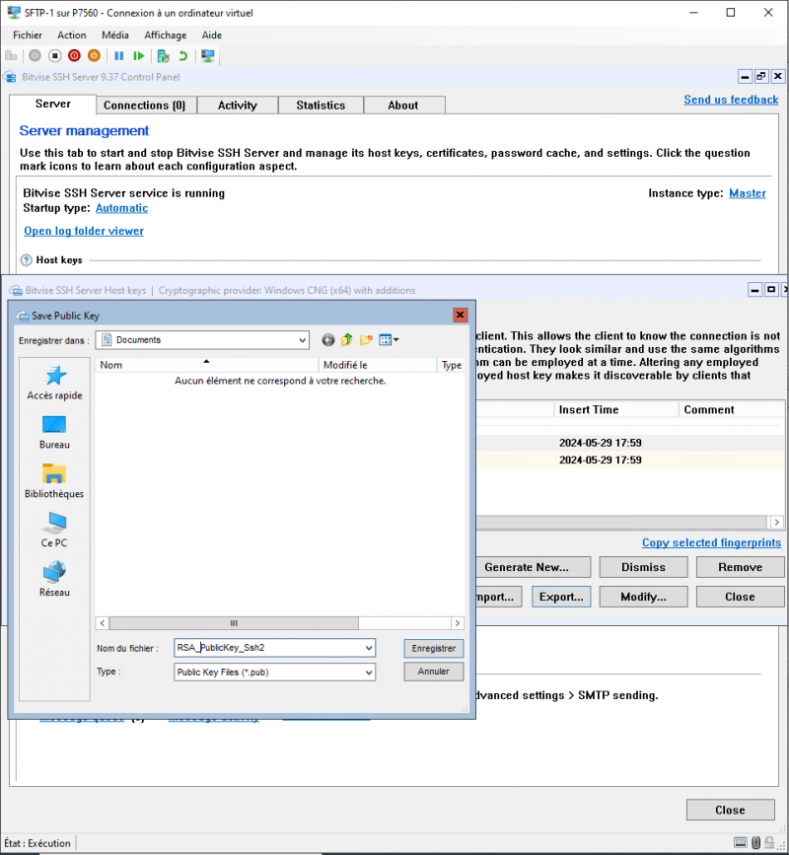Image resolution: width=789 pixels, height=855 pixels.
Task: Take a checkpoint of the virtual machine
Action: click(161, 55)
